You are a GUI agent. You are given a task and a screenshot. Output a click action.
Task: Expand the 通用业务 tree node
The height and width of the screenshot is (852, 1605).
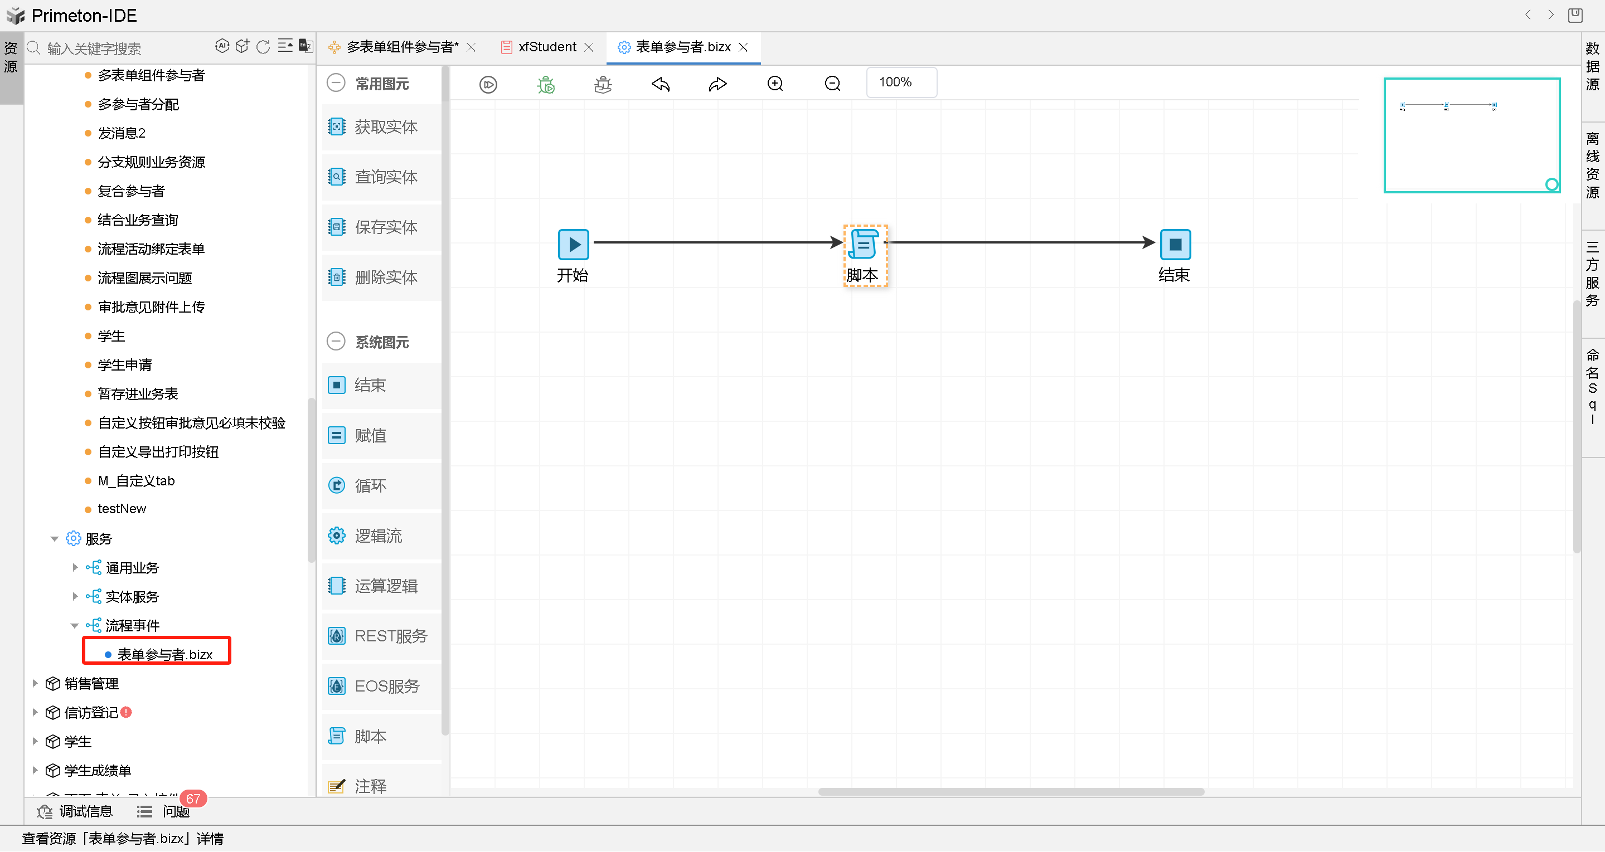pyautogui.click(x=75, y=567)
